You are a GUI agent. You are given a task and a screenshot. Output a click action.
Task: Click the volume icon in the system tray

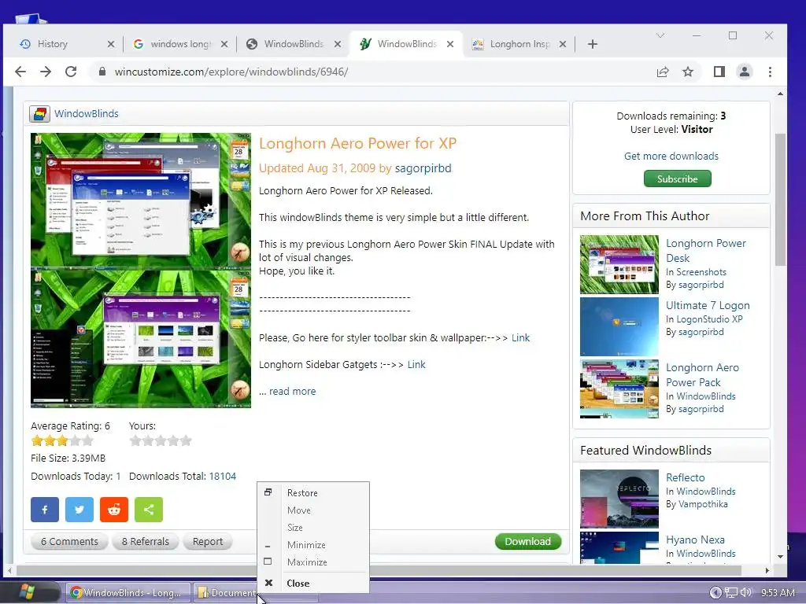point(746,593)
